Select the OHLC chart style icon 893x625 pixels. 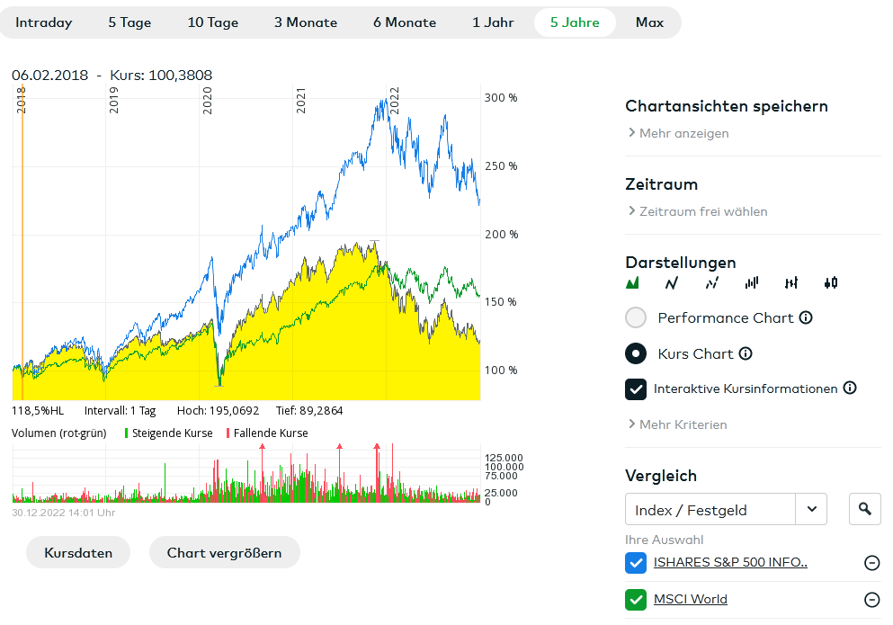791,283
